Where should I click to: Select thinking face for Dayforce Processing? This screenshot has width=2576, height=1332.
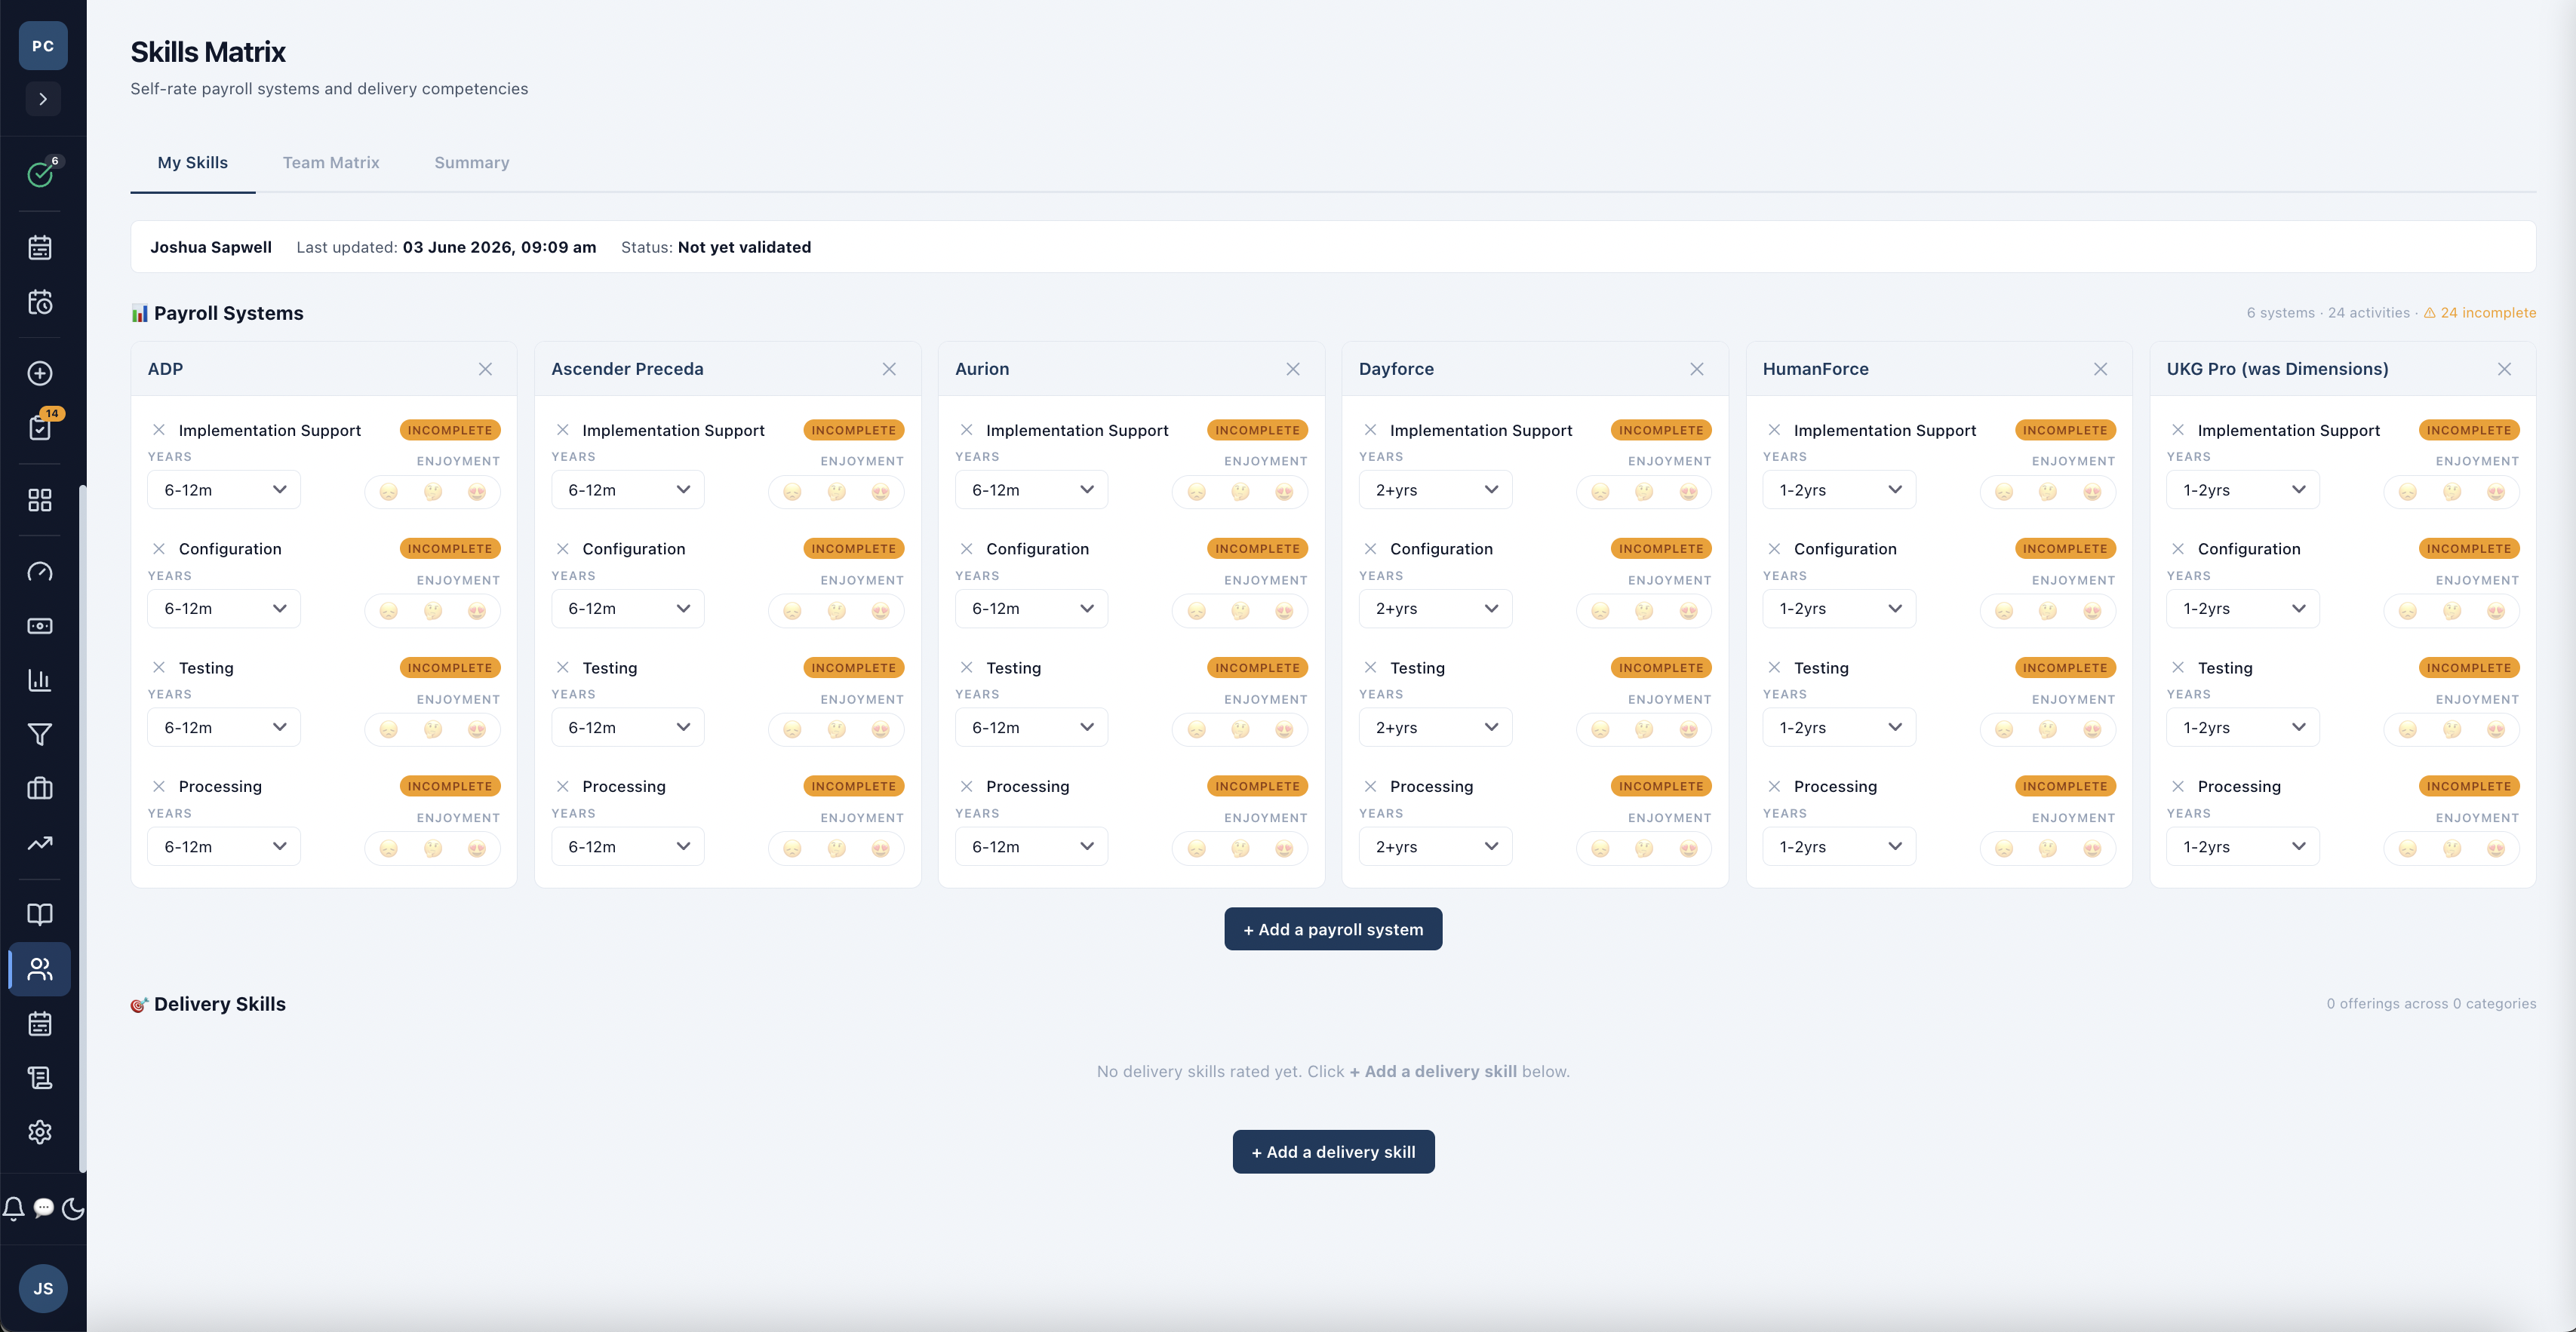click(x=1645, y=849)
